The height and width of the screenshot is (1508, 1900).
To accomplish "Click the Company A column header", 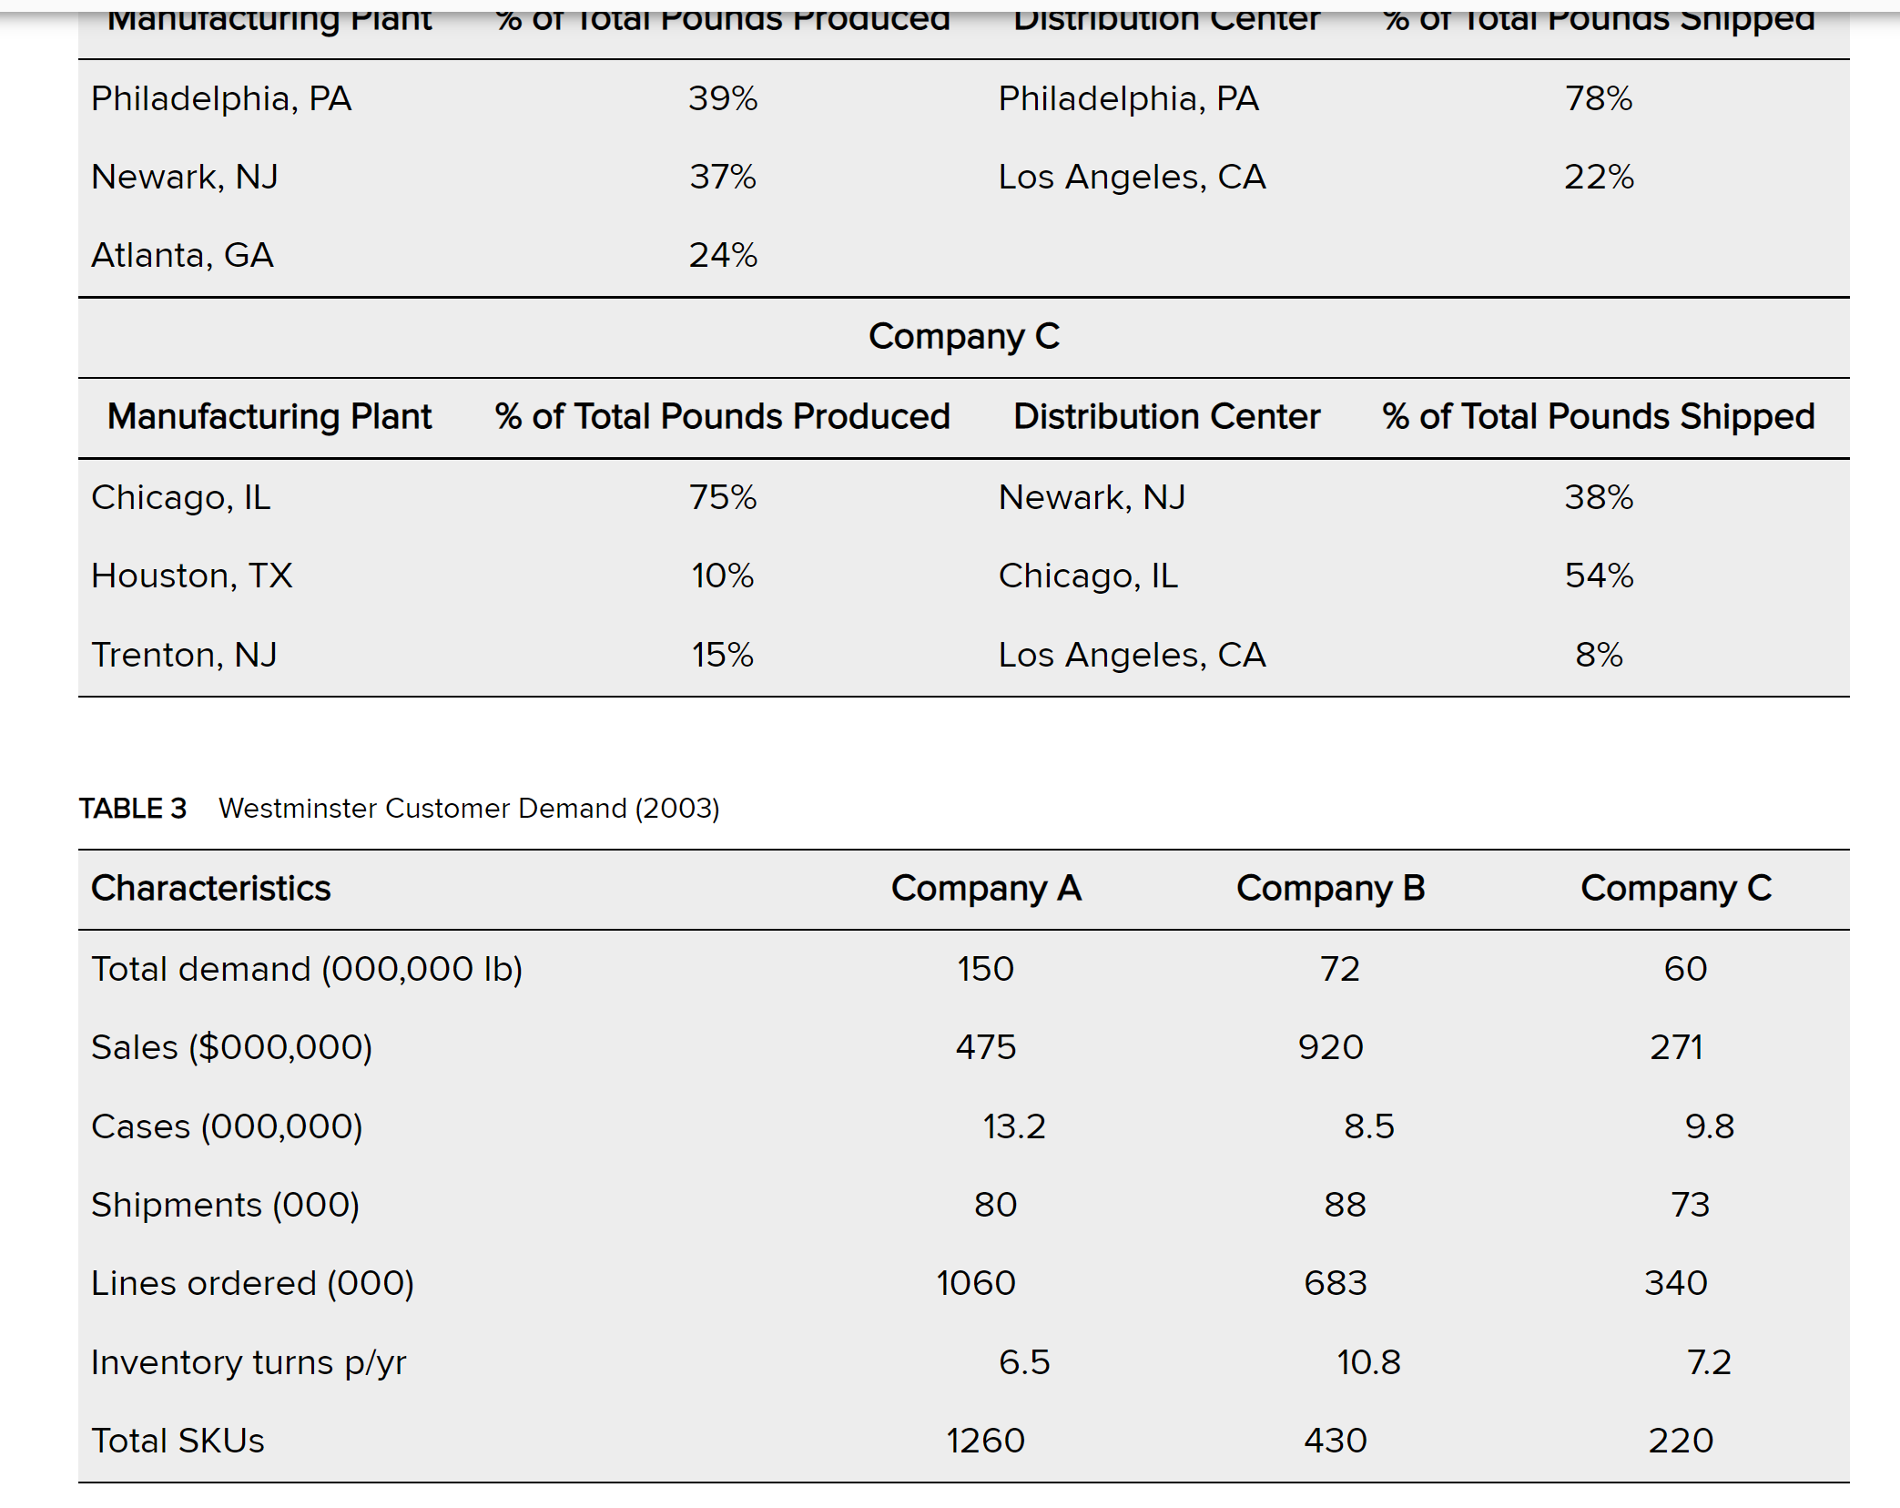I will [x=986, y=889].
